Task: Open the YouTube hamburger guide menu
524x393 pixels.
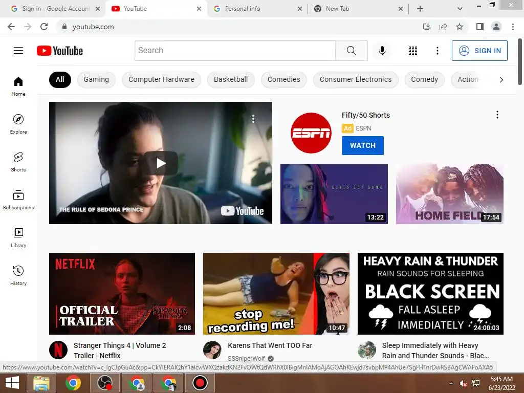Action: [18, 51]
